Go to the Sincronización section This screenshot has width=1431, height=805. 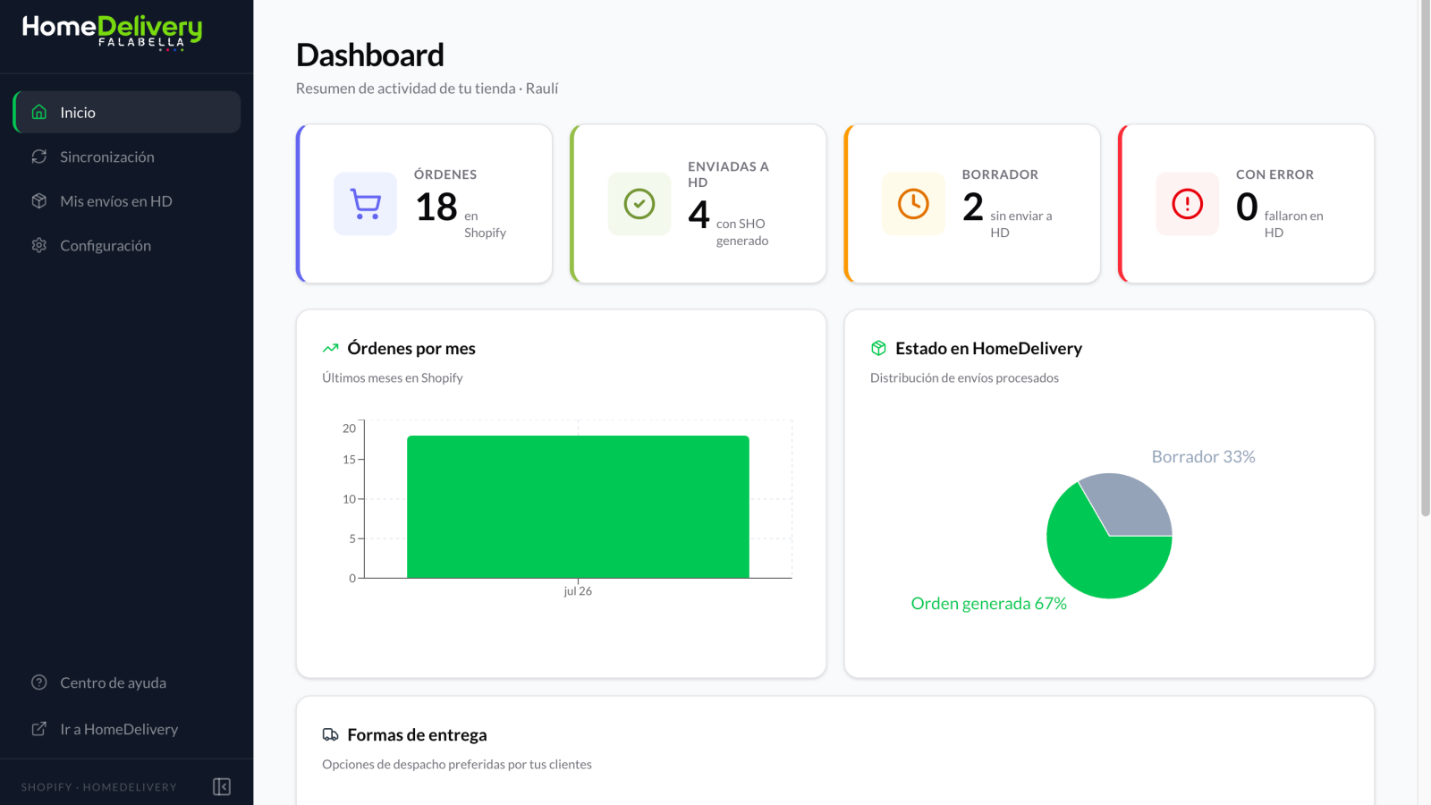coord(127,157)
